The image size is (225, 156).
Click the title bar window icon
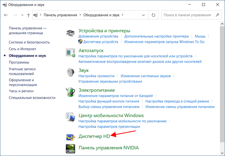(x=5, y=5)
